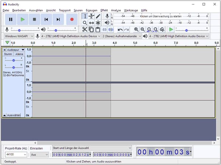Click the selection length time field
221x165 pixels.
click(112, 155)
